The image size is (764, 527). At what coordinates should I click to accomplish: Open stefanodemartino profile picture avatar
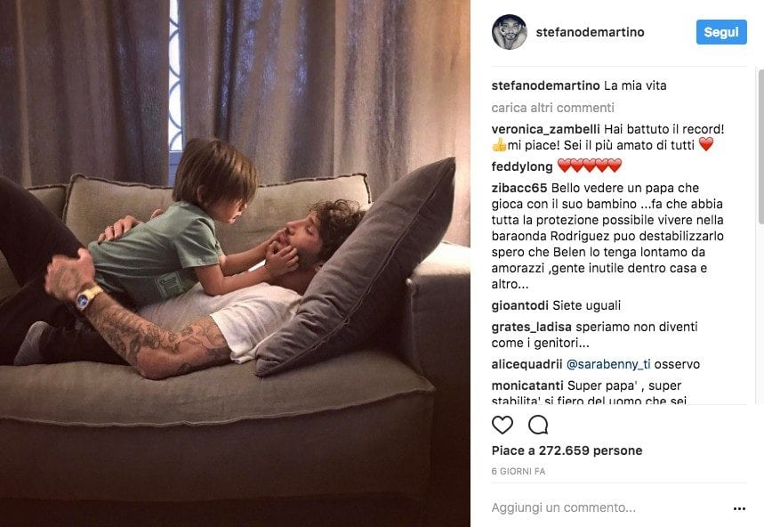[x=509, y=32]
